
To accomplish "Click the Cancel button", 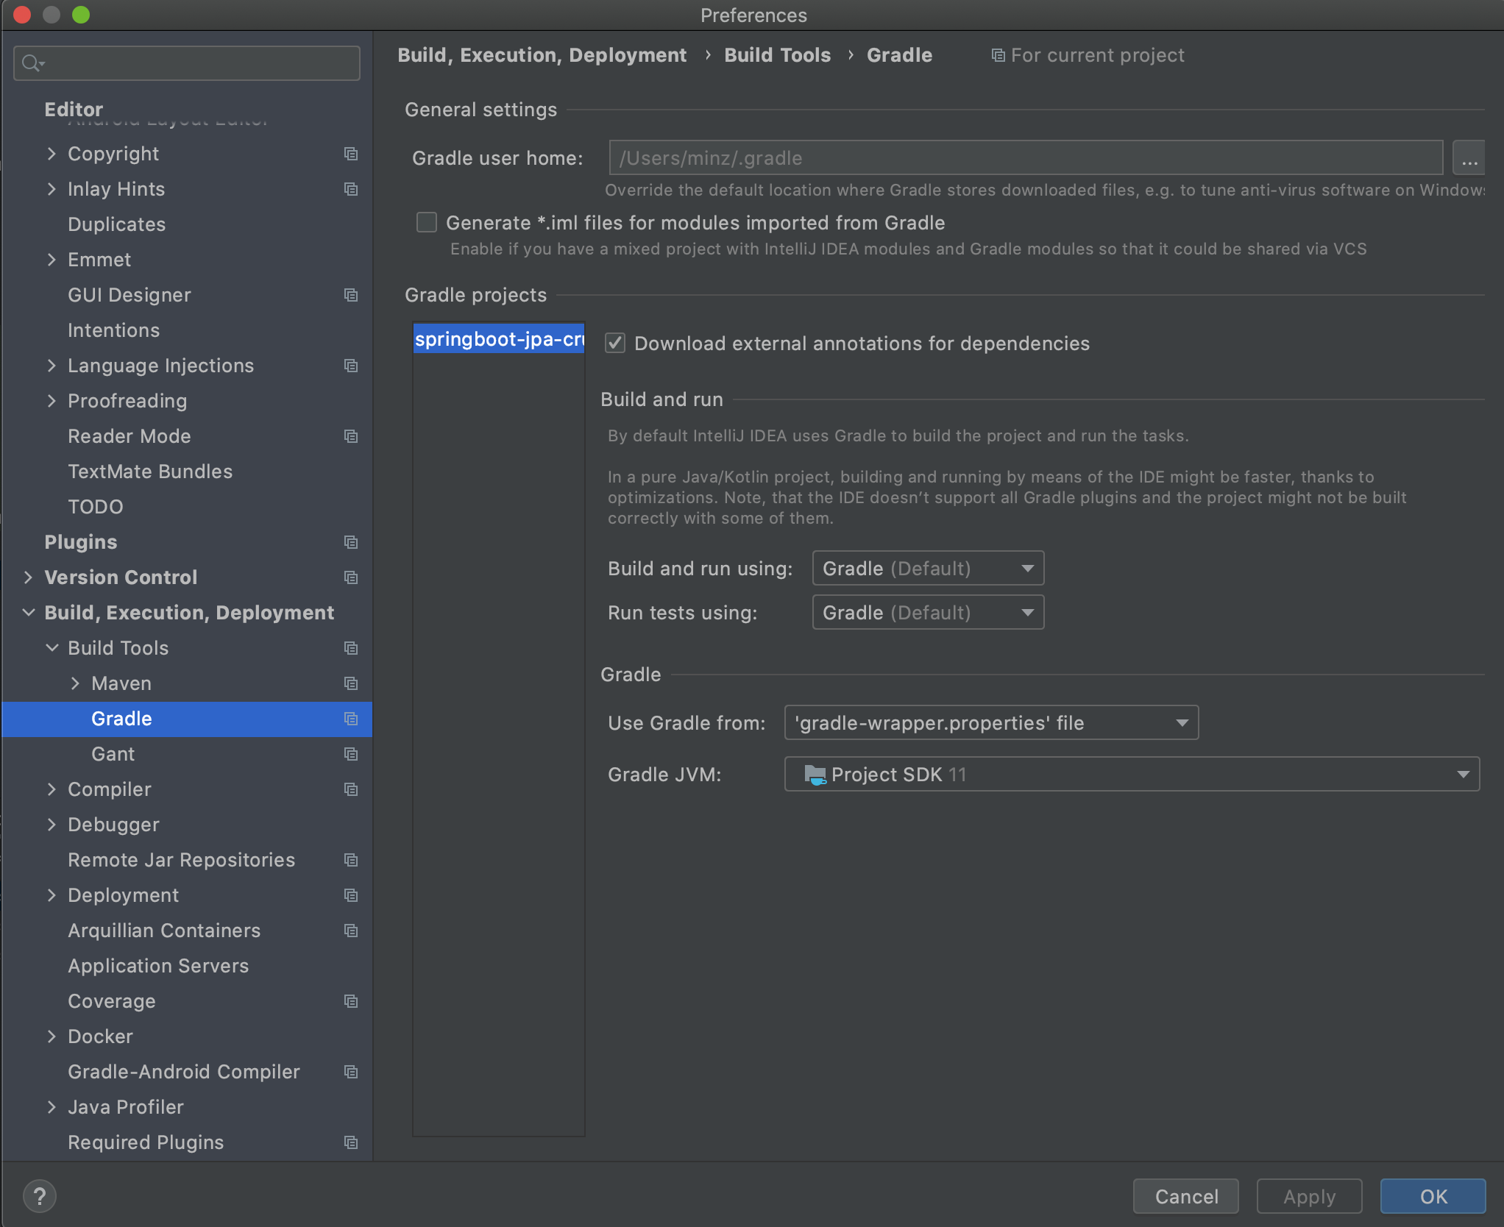I will point(1185,1196).
